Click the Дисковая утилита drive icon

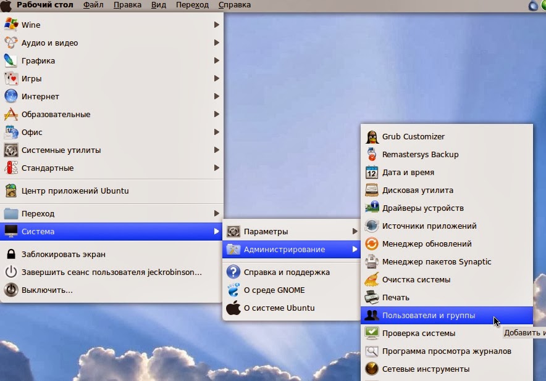tap(372, 190)
